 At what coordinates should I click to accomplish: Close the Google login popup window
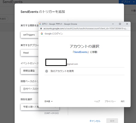127,24
